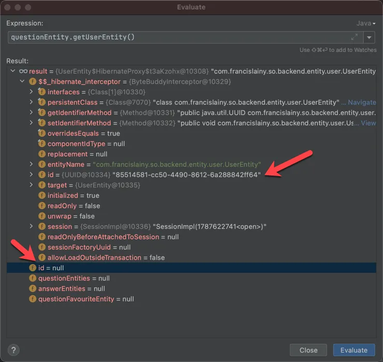
Task: Click the field icon next to initialized
Action: [x=42, y=195]
